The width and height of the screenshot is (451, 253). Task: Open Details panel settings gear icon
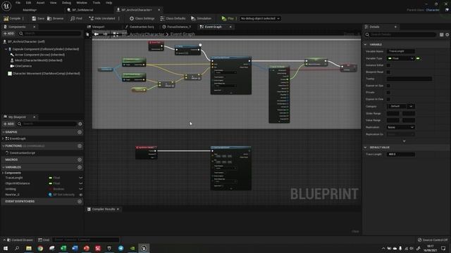click(447, 34)
